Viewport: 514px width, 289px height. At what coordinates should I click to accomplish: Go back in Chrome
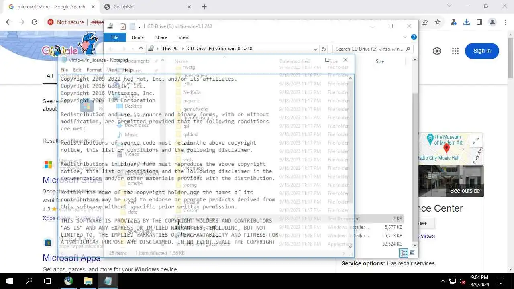[9, 22]
